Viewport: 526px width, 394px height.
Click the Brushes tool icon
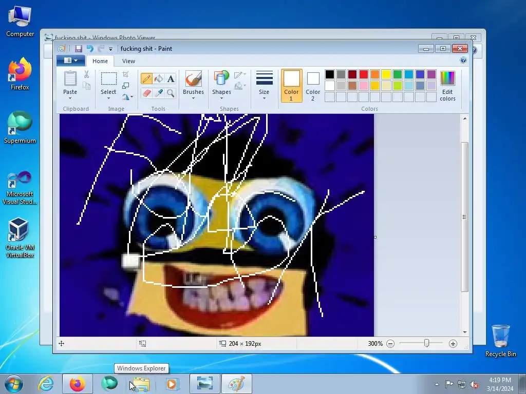point(193,79)
